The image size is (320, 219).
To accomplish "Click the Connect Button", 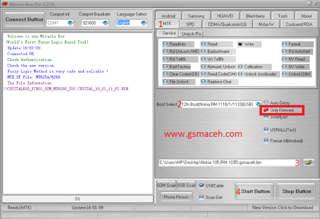I will point(24,19).
